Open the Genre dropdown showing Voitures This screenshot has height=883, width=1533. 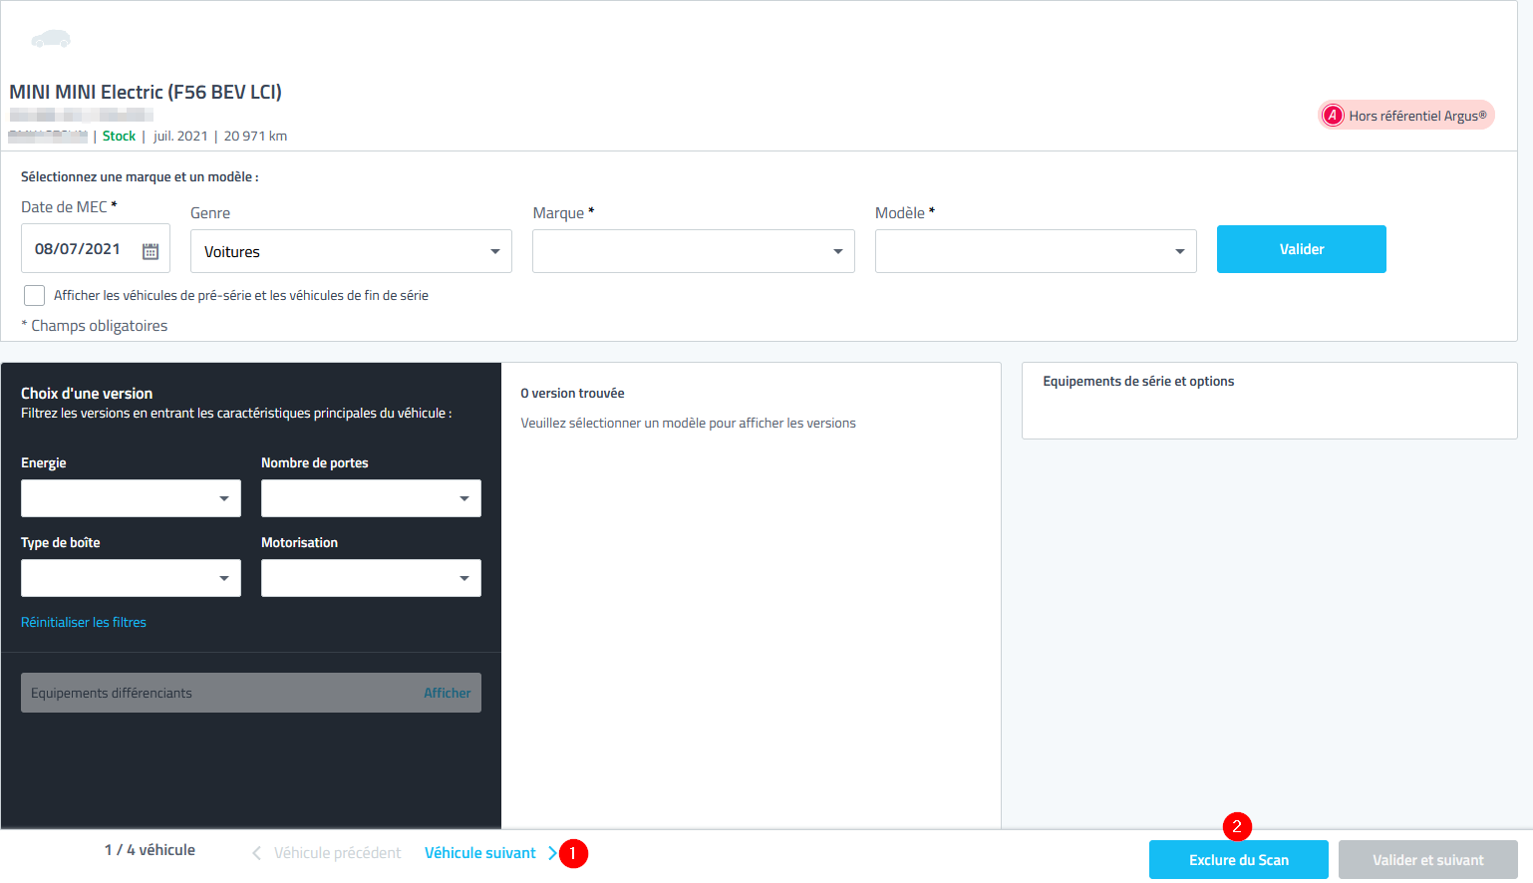coord(351,251)
